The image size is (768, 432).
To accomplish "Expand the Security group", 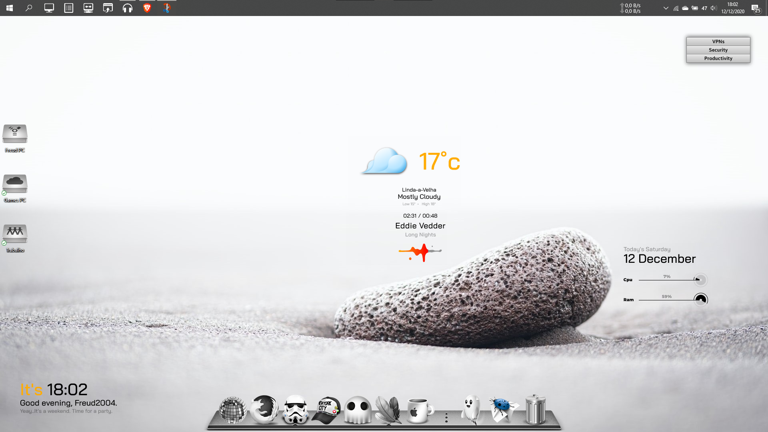I will pos(718,50).
